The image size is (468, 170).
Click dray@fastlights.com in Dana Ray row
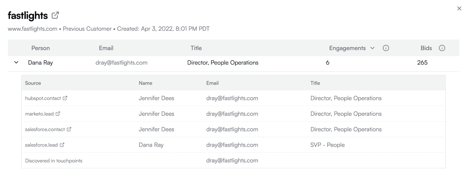pos(121,63)
